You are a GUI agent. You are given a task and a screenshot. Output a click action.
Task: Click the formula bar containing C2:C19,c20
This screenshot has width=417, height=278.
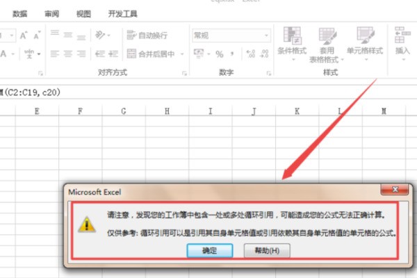point(208,92)
